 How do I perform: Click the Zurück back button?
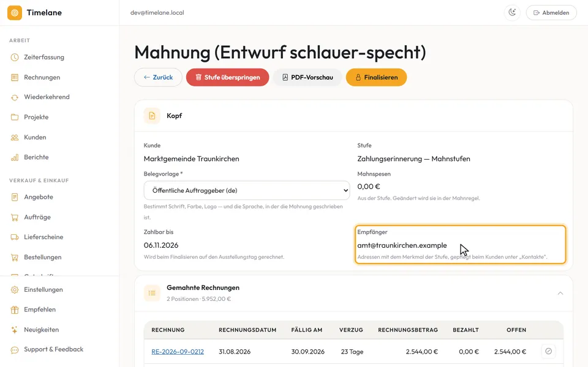click(158, 78)
